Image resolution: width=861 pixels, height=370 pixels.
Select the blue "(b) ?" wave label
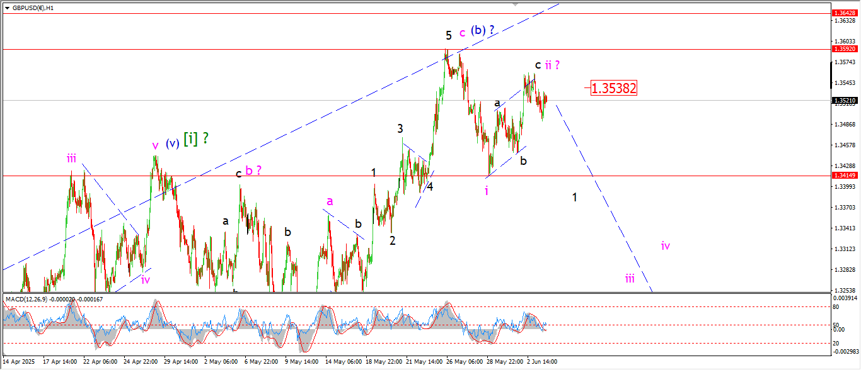point(484,31)
